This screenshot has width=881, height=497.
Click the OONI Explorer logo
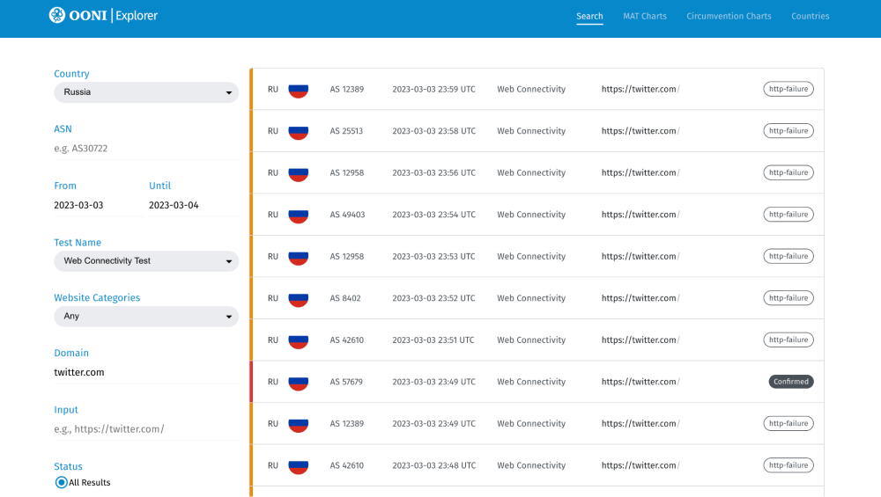(103, 16)
